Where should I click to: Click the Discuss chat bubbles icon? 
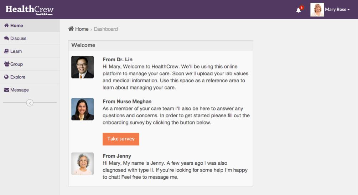[7, 39]
